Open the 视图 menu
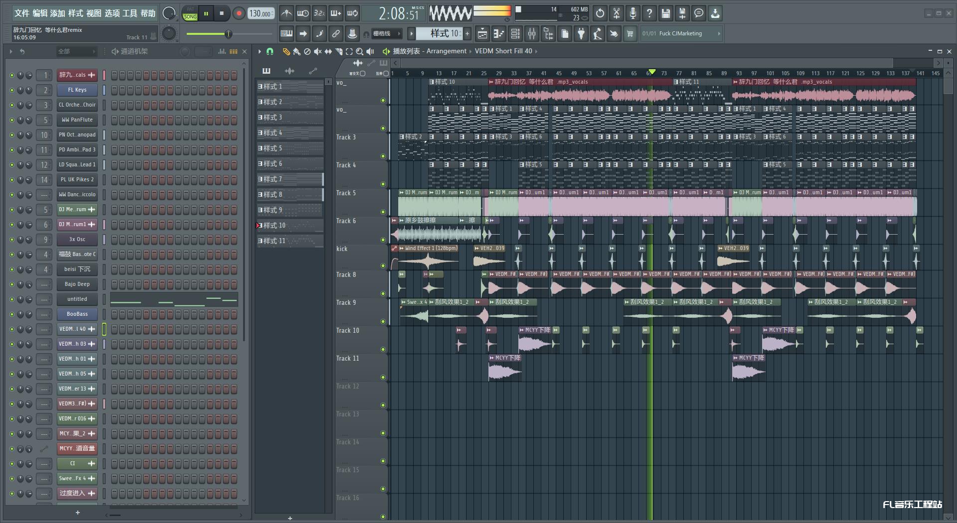 coord(94,13)
